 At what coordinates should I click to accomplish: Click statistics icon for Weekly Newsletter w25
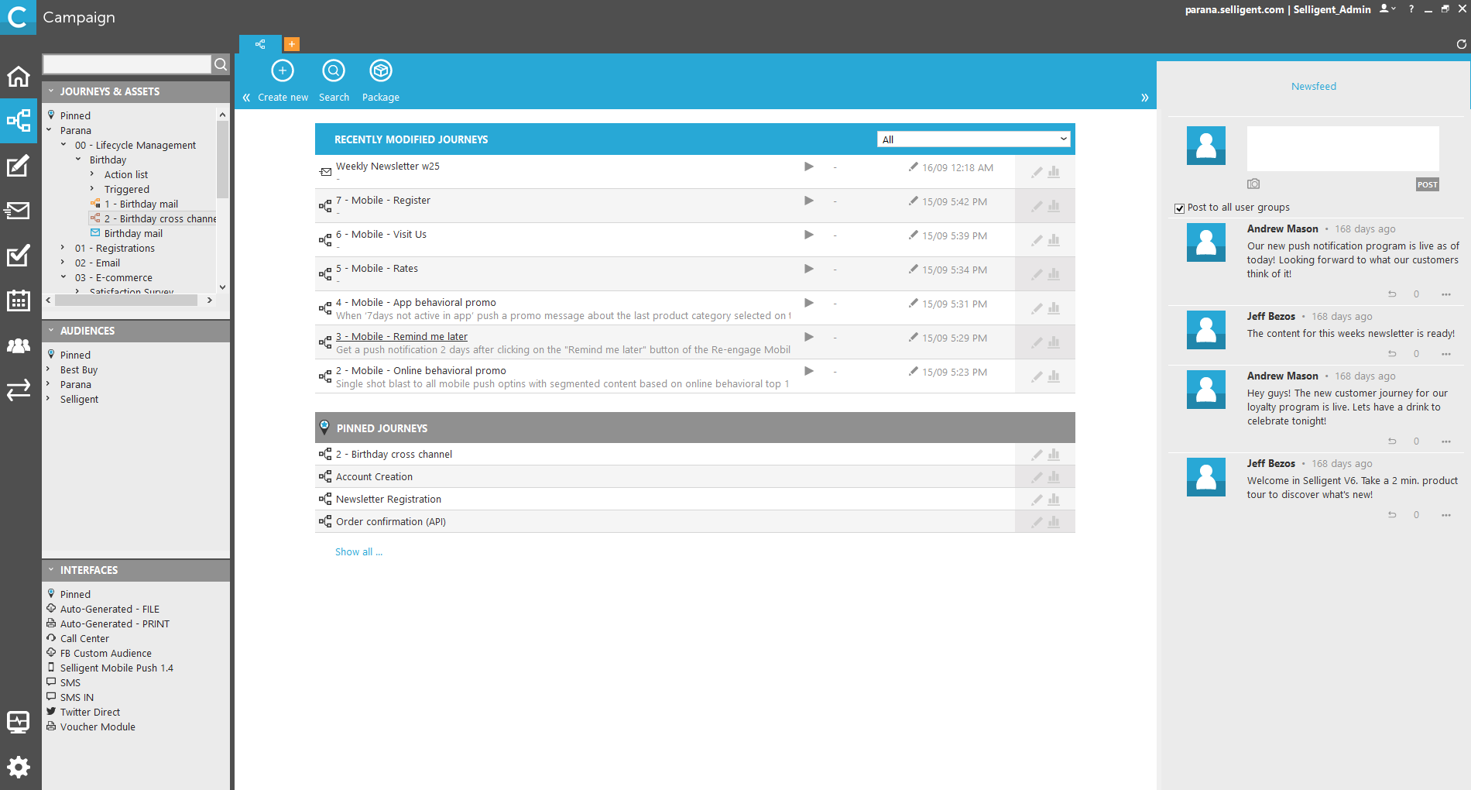(1054, 172)
